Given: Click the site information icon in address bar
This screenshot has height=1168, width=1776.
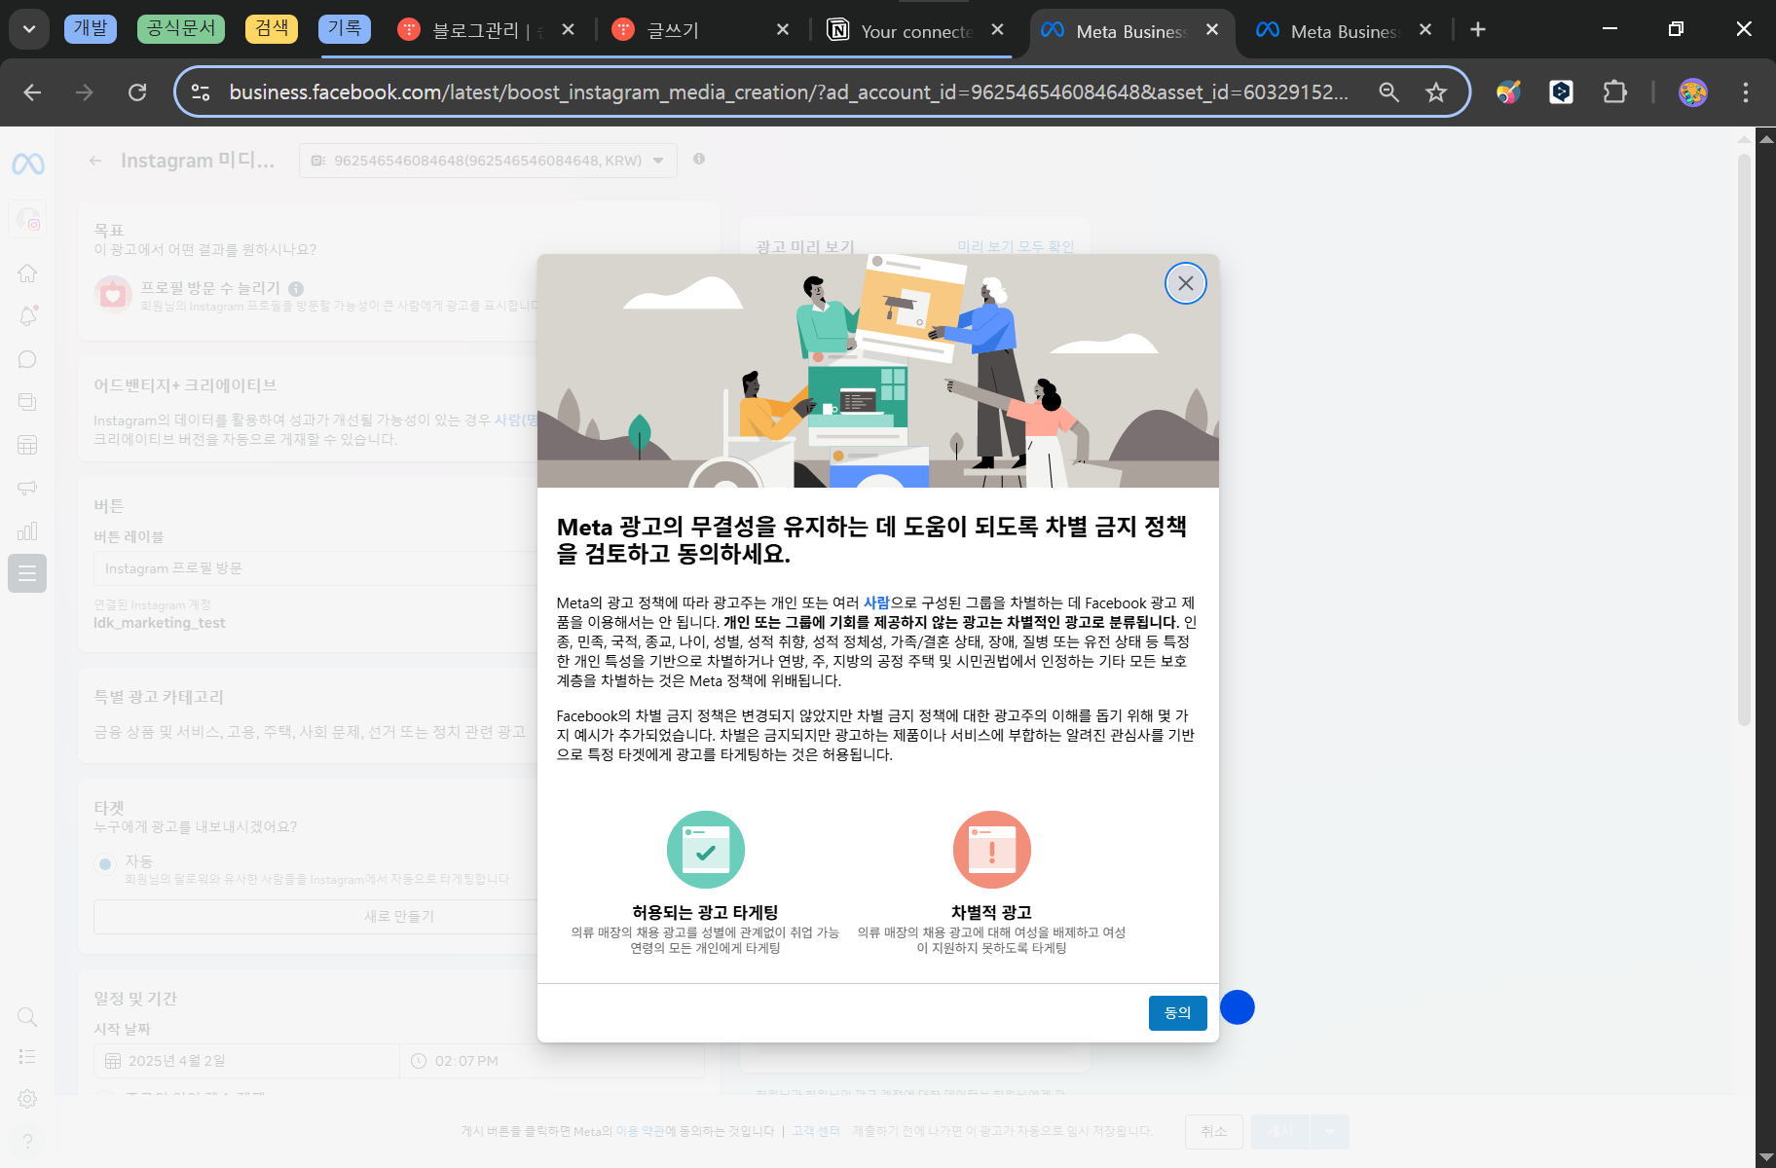Looking at the screenshot, I should click(201, 92).
